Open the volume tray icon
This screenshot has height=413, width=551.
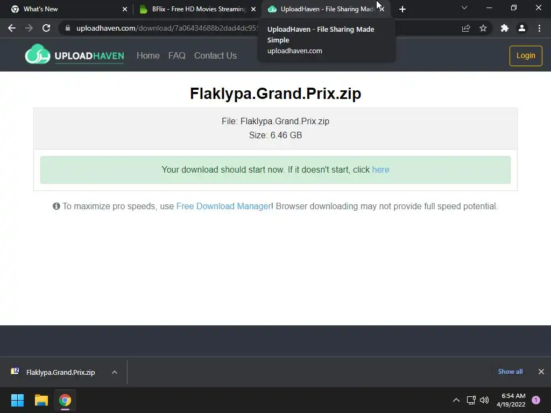click(x=484, y=400)
